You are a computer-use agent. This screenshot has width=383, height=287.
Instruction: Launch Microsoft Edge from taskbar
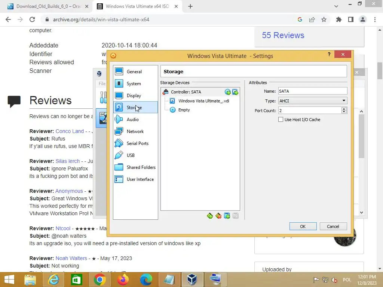(x=146, y=280)
